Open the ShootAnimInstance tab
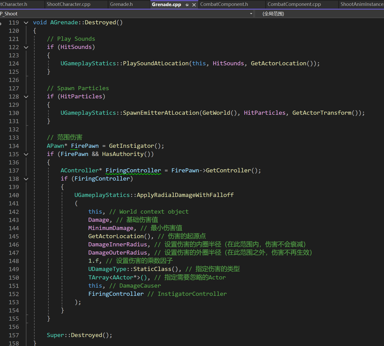The width and height of the screenshot is (384, 346). pos(362,4)
